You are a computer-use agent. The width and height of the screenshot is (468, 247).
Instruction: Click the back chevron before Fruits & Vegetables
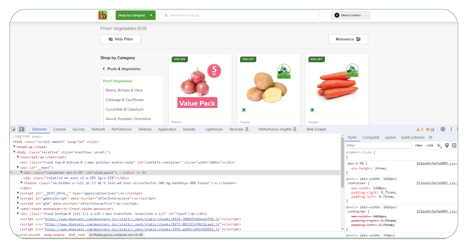tap(104, 69)
